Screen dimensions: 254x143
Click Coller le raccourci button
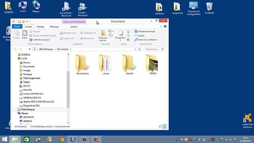click(40, 40)
